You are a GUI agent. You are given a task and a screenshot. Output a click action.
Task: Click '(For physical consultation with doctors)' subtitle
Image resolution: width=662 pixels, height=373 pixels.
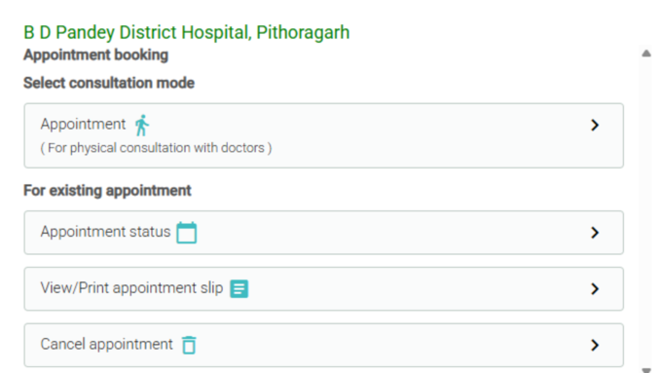[x=156, y=148]
